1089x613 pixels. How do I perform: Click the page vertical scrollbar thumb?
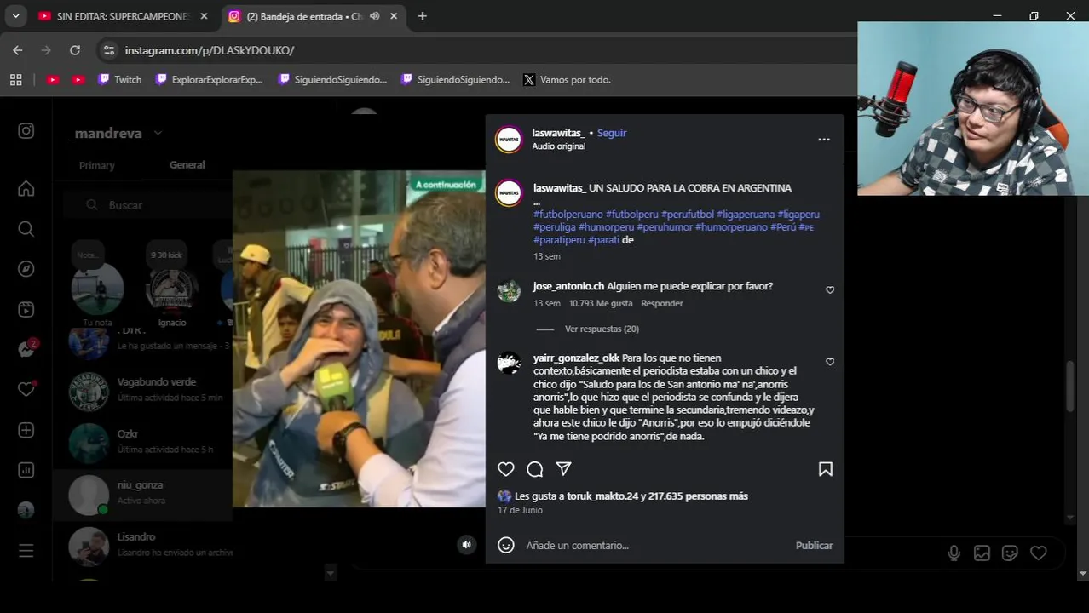(1071, 387)
